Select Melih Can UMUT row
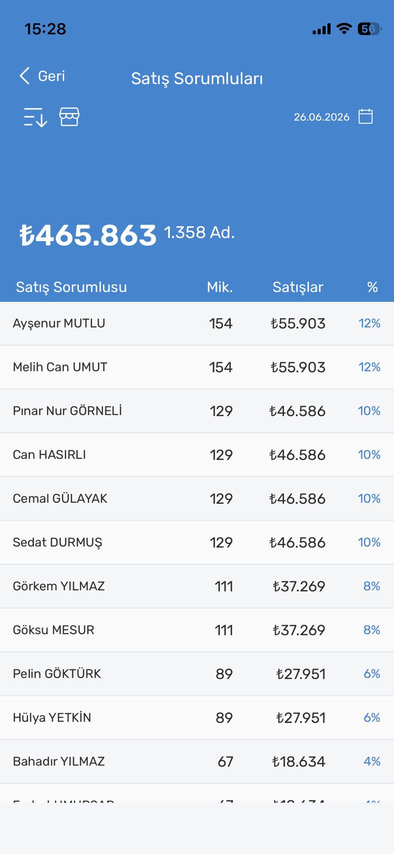This screenshot has height=854, width=394. pos(197,367)
